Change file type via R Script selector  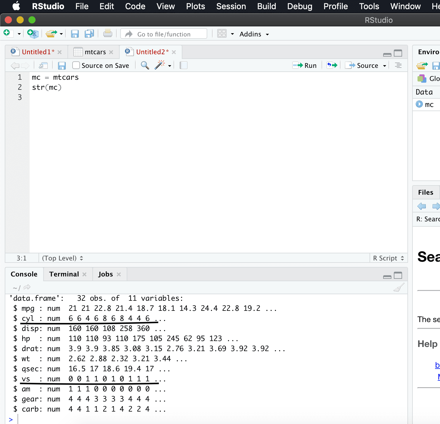point(388,258)
